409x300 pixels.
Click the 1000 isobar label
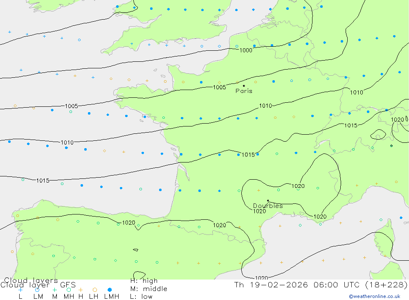pos(246,50)
